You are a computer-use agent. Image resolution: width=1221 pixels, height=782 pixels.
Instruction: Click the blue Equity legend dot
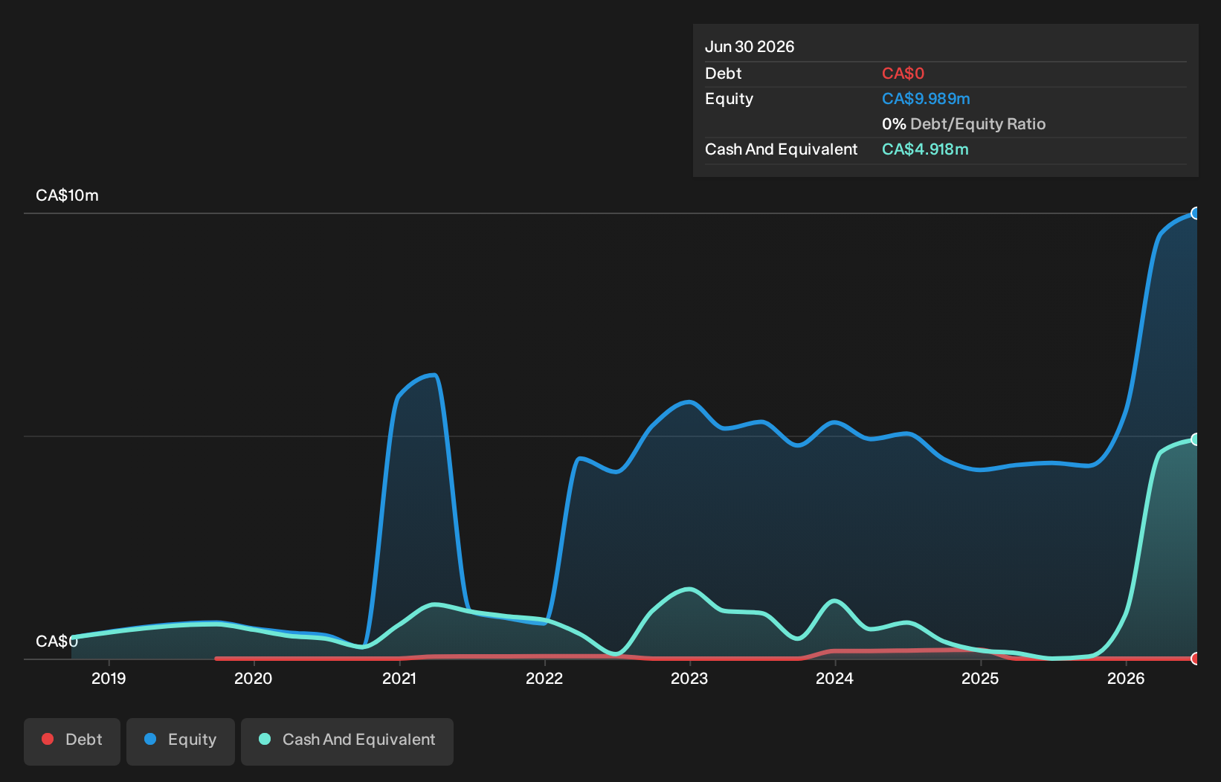click(x=150, y=739)
